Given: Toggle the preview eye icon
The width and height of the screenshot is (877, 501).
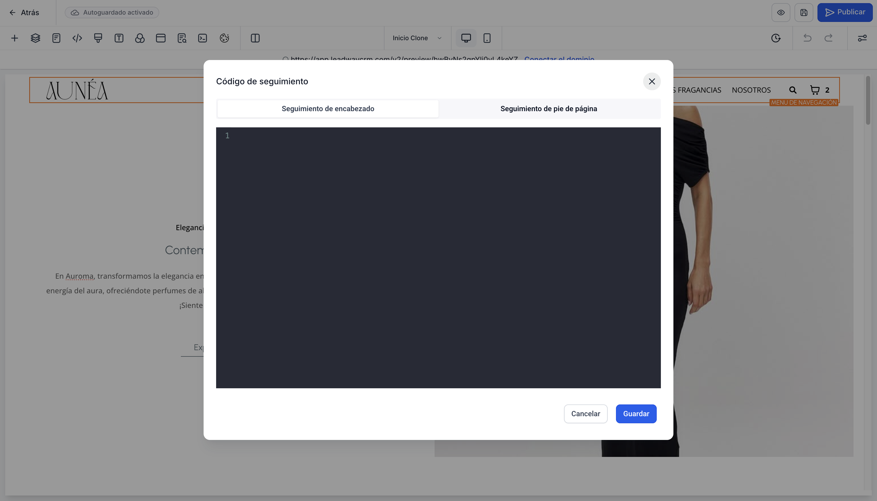Looking at the screenshot, I should [x=781, y=12].
